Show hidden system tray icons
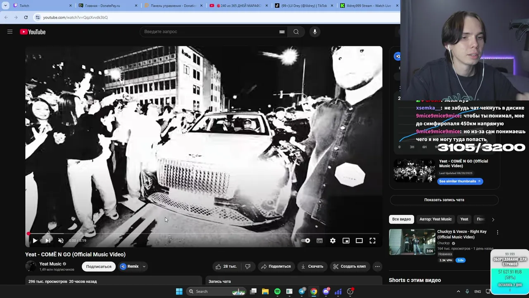 [458, 291]
